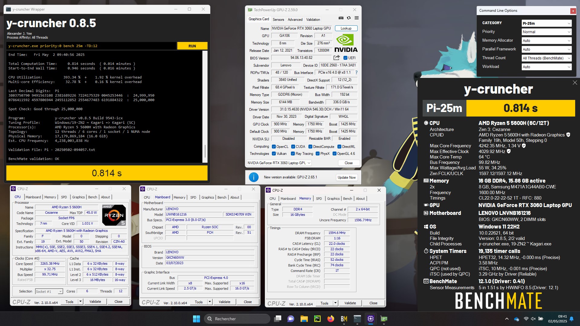Toggle the Vulkan checkbox
Viewport: 580px width, 326px height.
[x=274, y=154]
